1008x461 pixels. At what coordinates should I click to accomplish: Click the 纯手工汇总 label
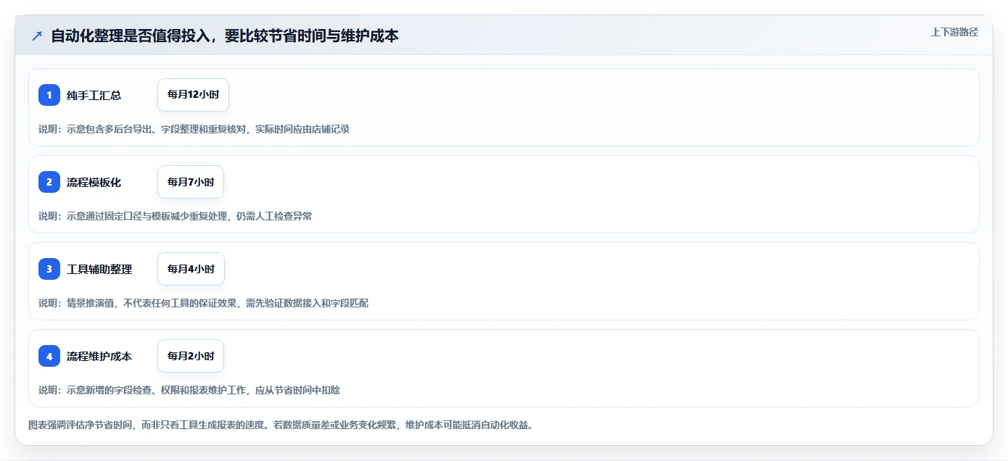(94, 95)
